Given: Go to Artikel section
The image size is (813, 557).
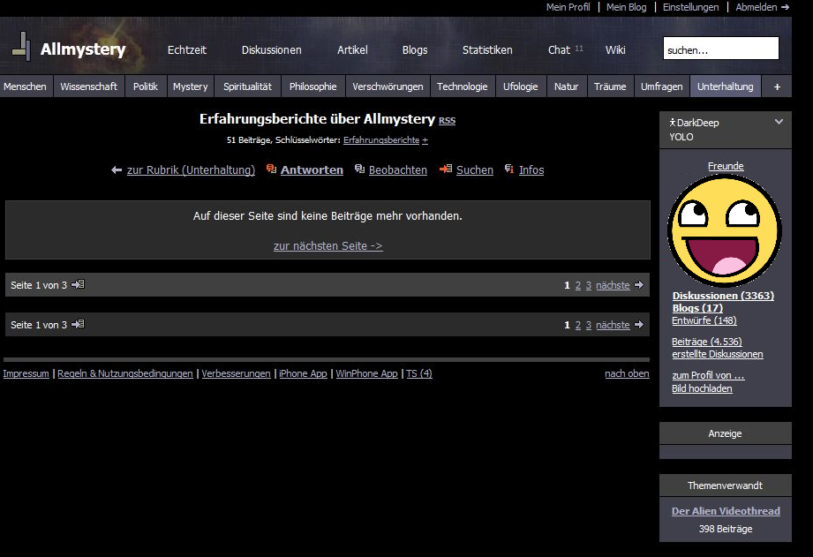Looking at the screenshot, I should click(x=352, y=49).
